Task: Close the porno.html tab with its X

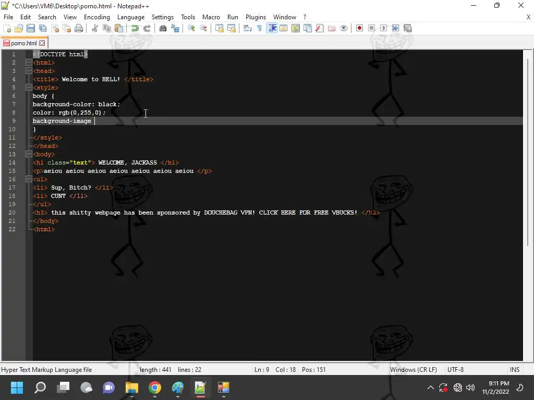Action: [x=42, y=43]
